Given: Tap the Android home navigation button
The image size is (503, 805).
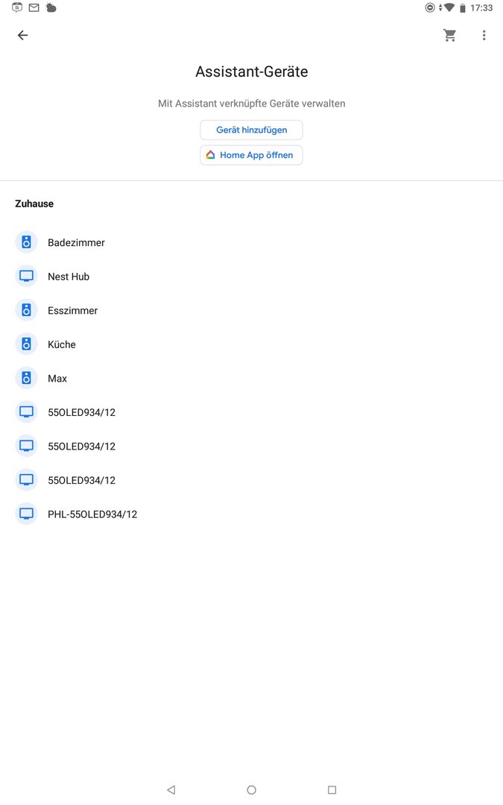Looking at the screenshot, I should (252, 789).
